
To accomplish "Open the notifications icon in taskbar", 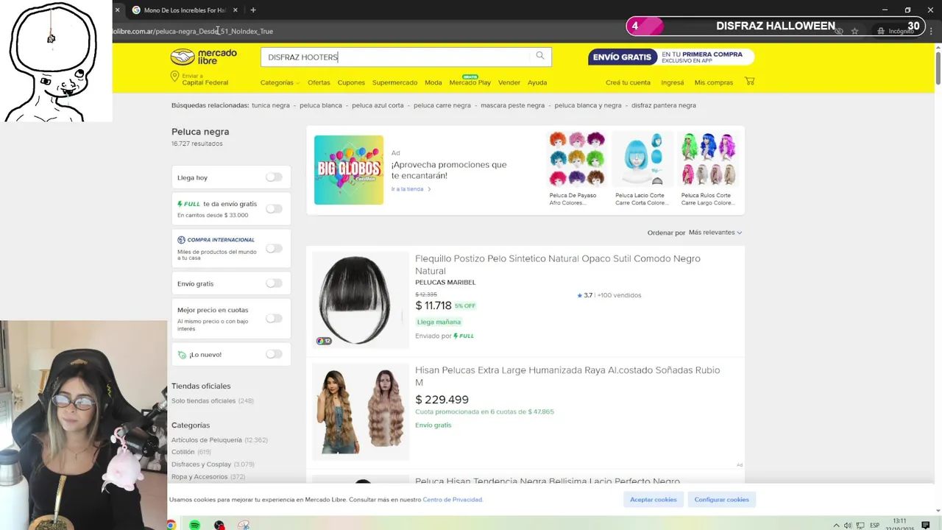I will point(926,525).
